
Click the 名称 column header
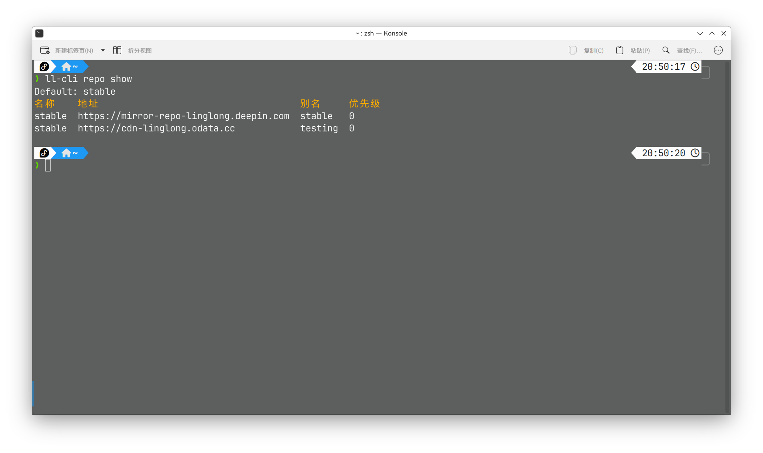tap(45, 104)
